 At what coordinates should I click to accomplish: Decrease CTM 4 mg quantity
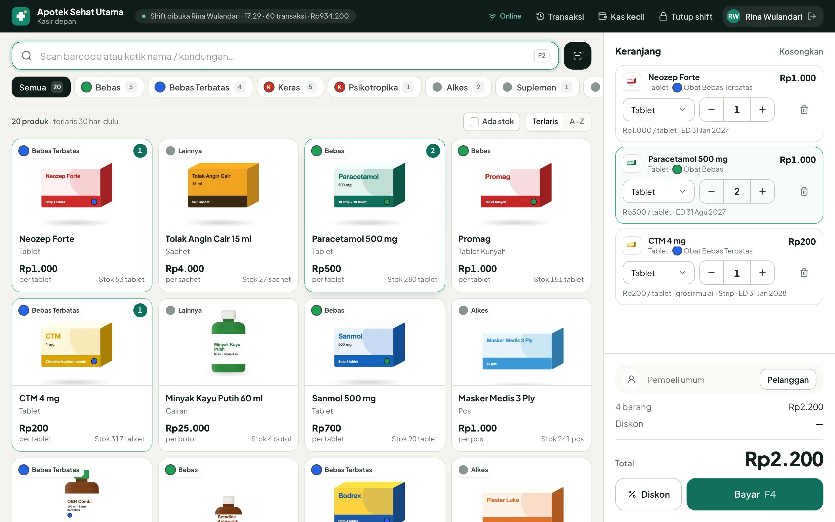[x=711, y=273]
